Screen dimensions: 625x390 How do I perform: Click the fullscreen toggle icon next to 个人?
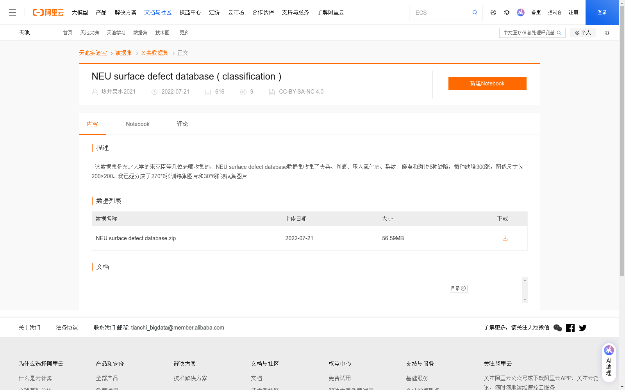click(607, 33)
